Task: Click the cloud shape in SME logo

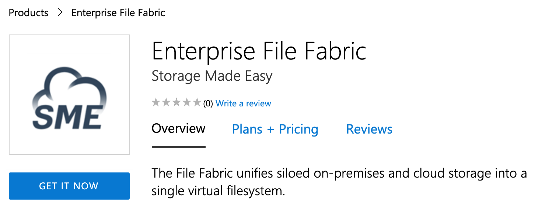Action: (x=69, y=87)
